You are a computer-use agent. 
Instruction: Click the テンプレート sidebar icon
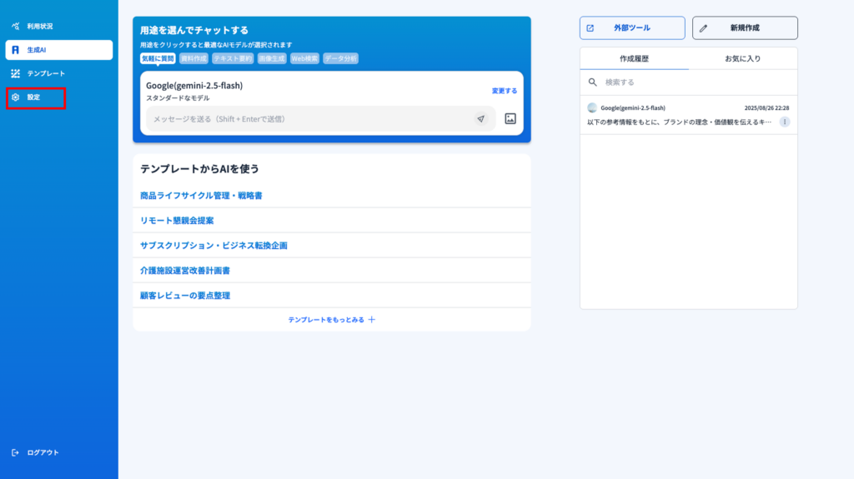tap(15, 73)
